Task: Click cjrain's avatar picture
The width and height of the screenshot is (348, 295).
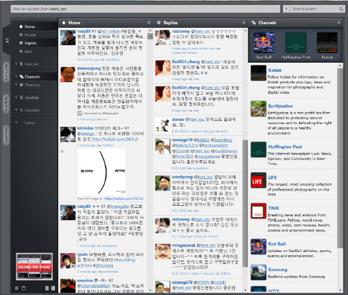Action: pos(68,261)
